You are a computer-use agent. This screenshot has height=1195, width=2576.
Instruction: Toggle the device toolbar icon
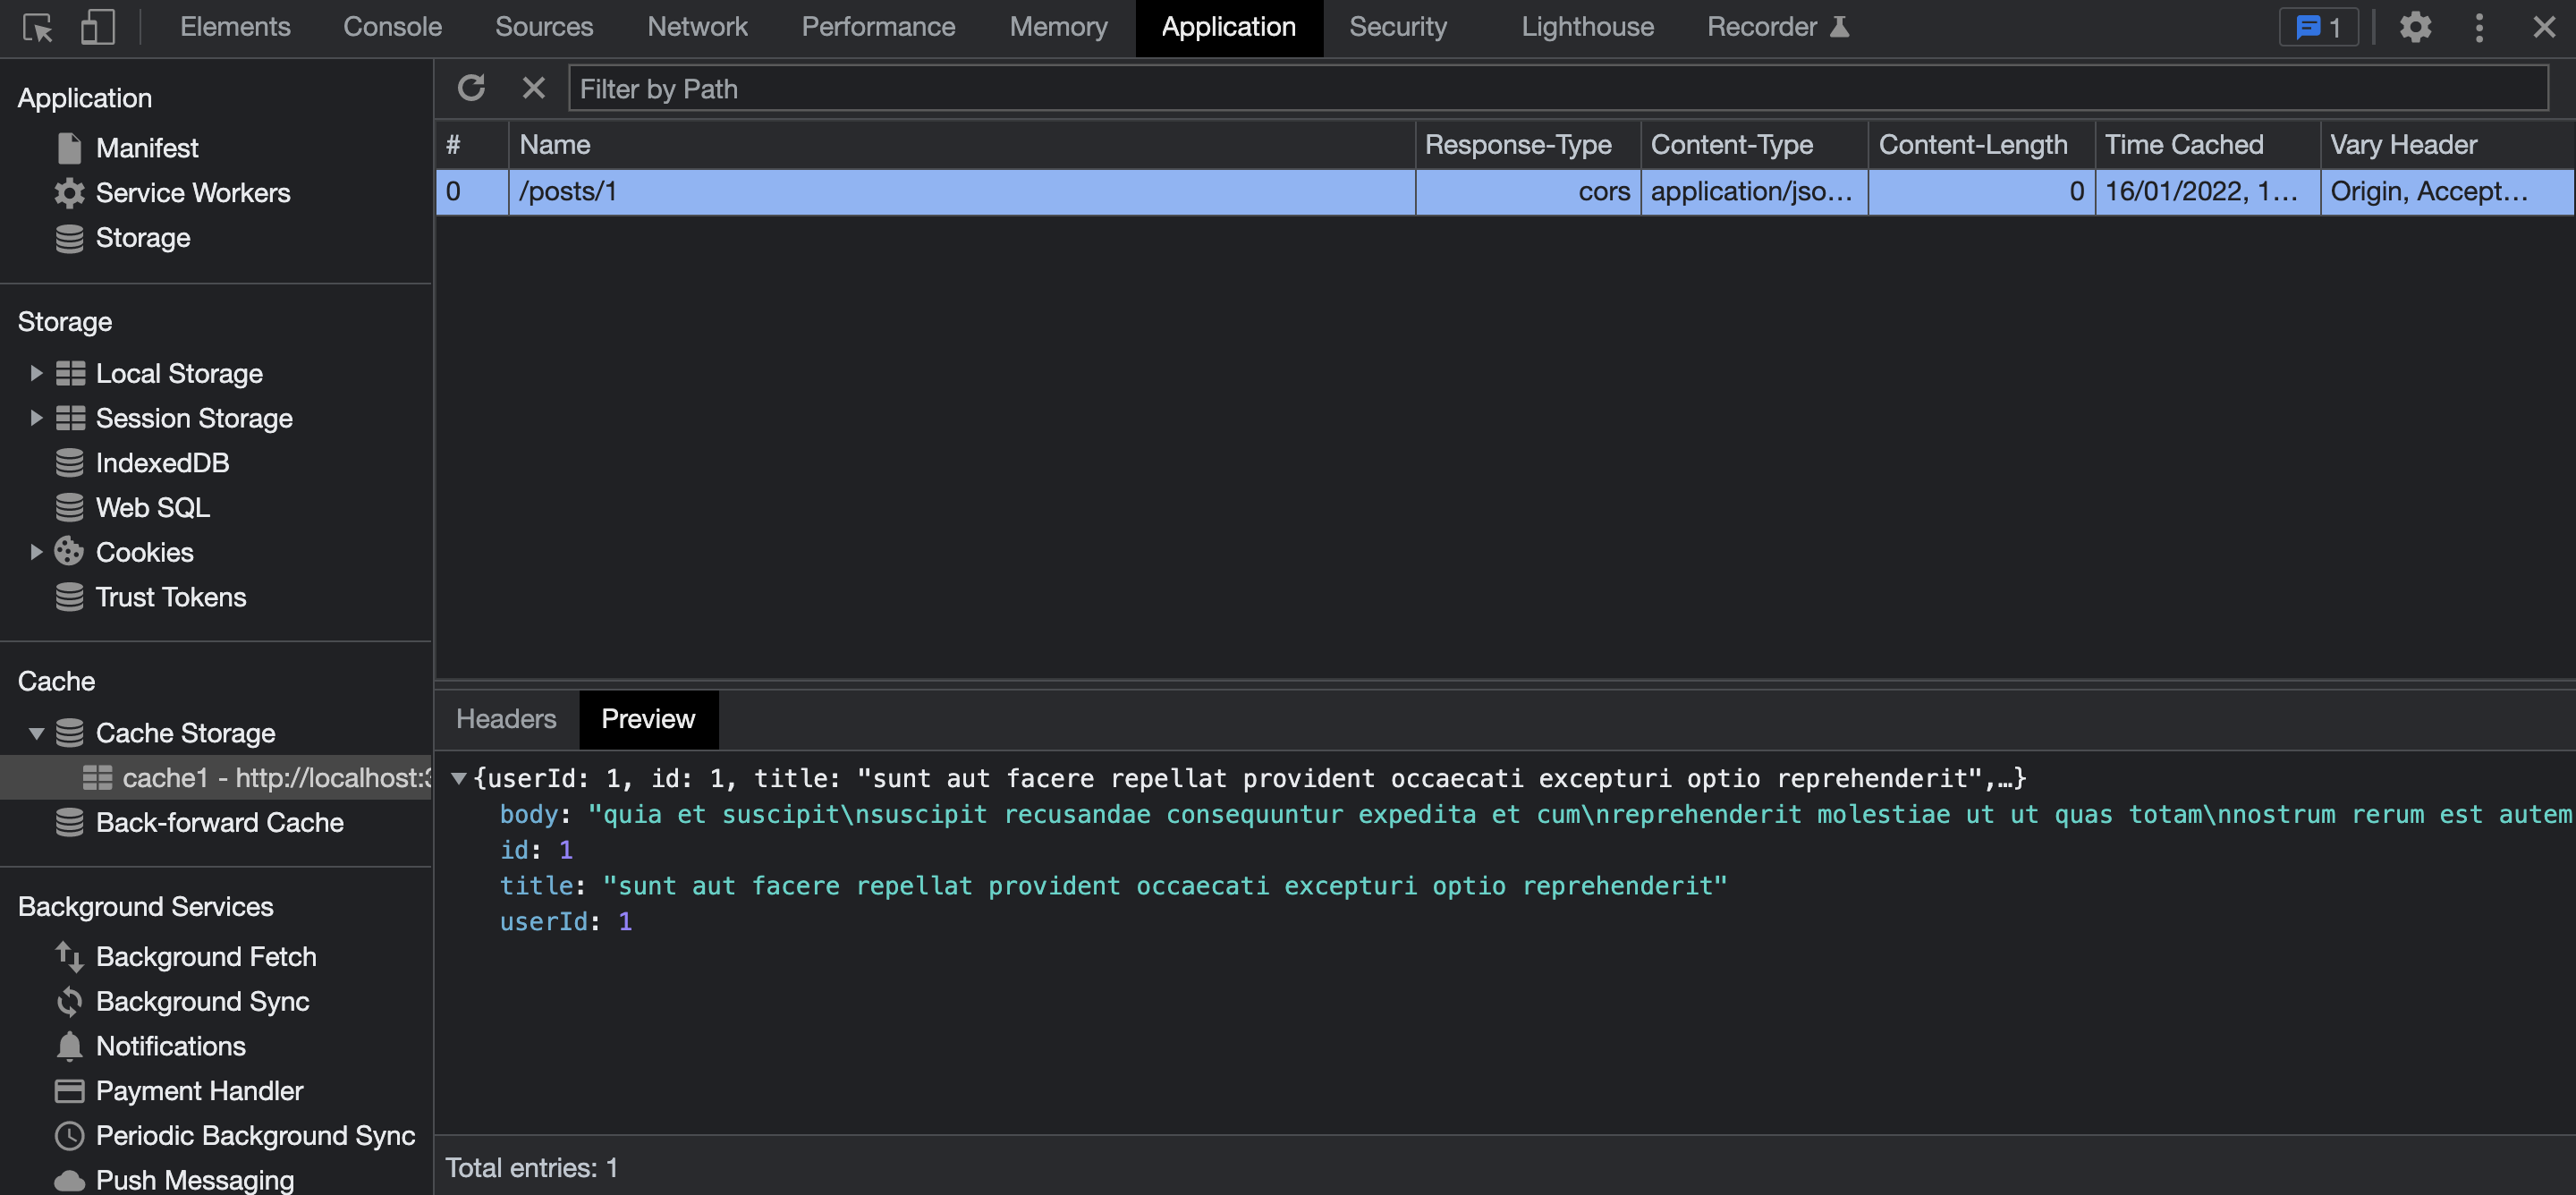(x=97, y=27)
